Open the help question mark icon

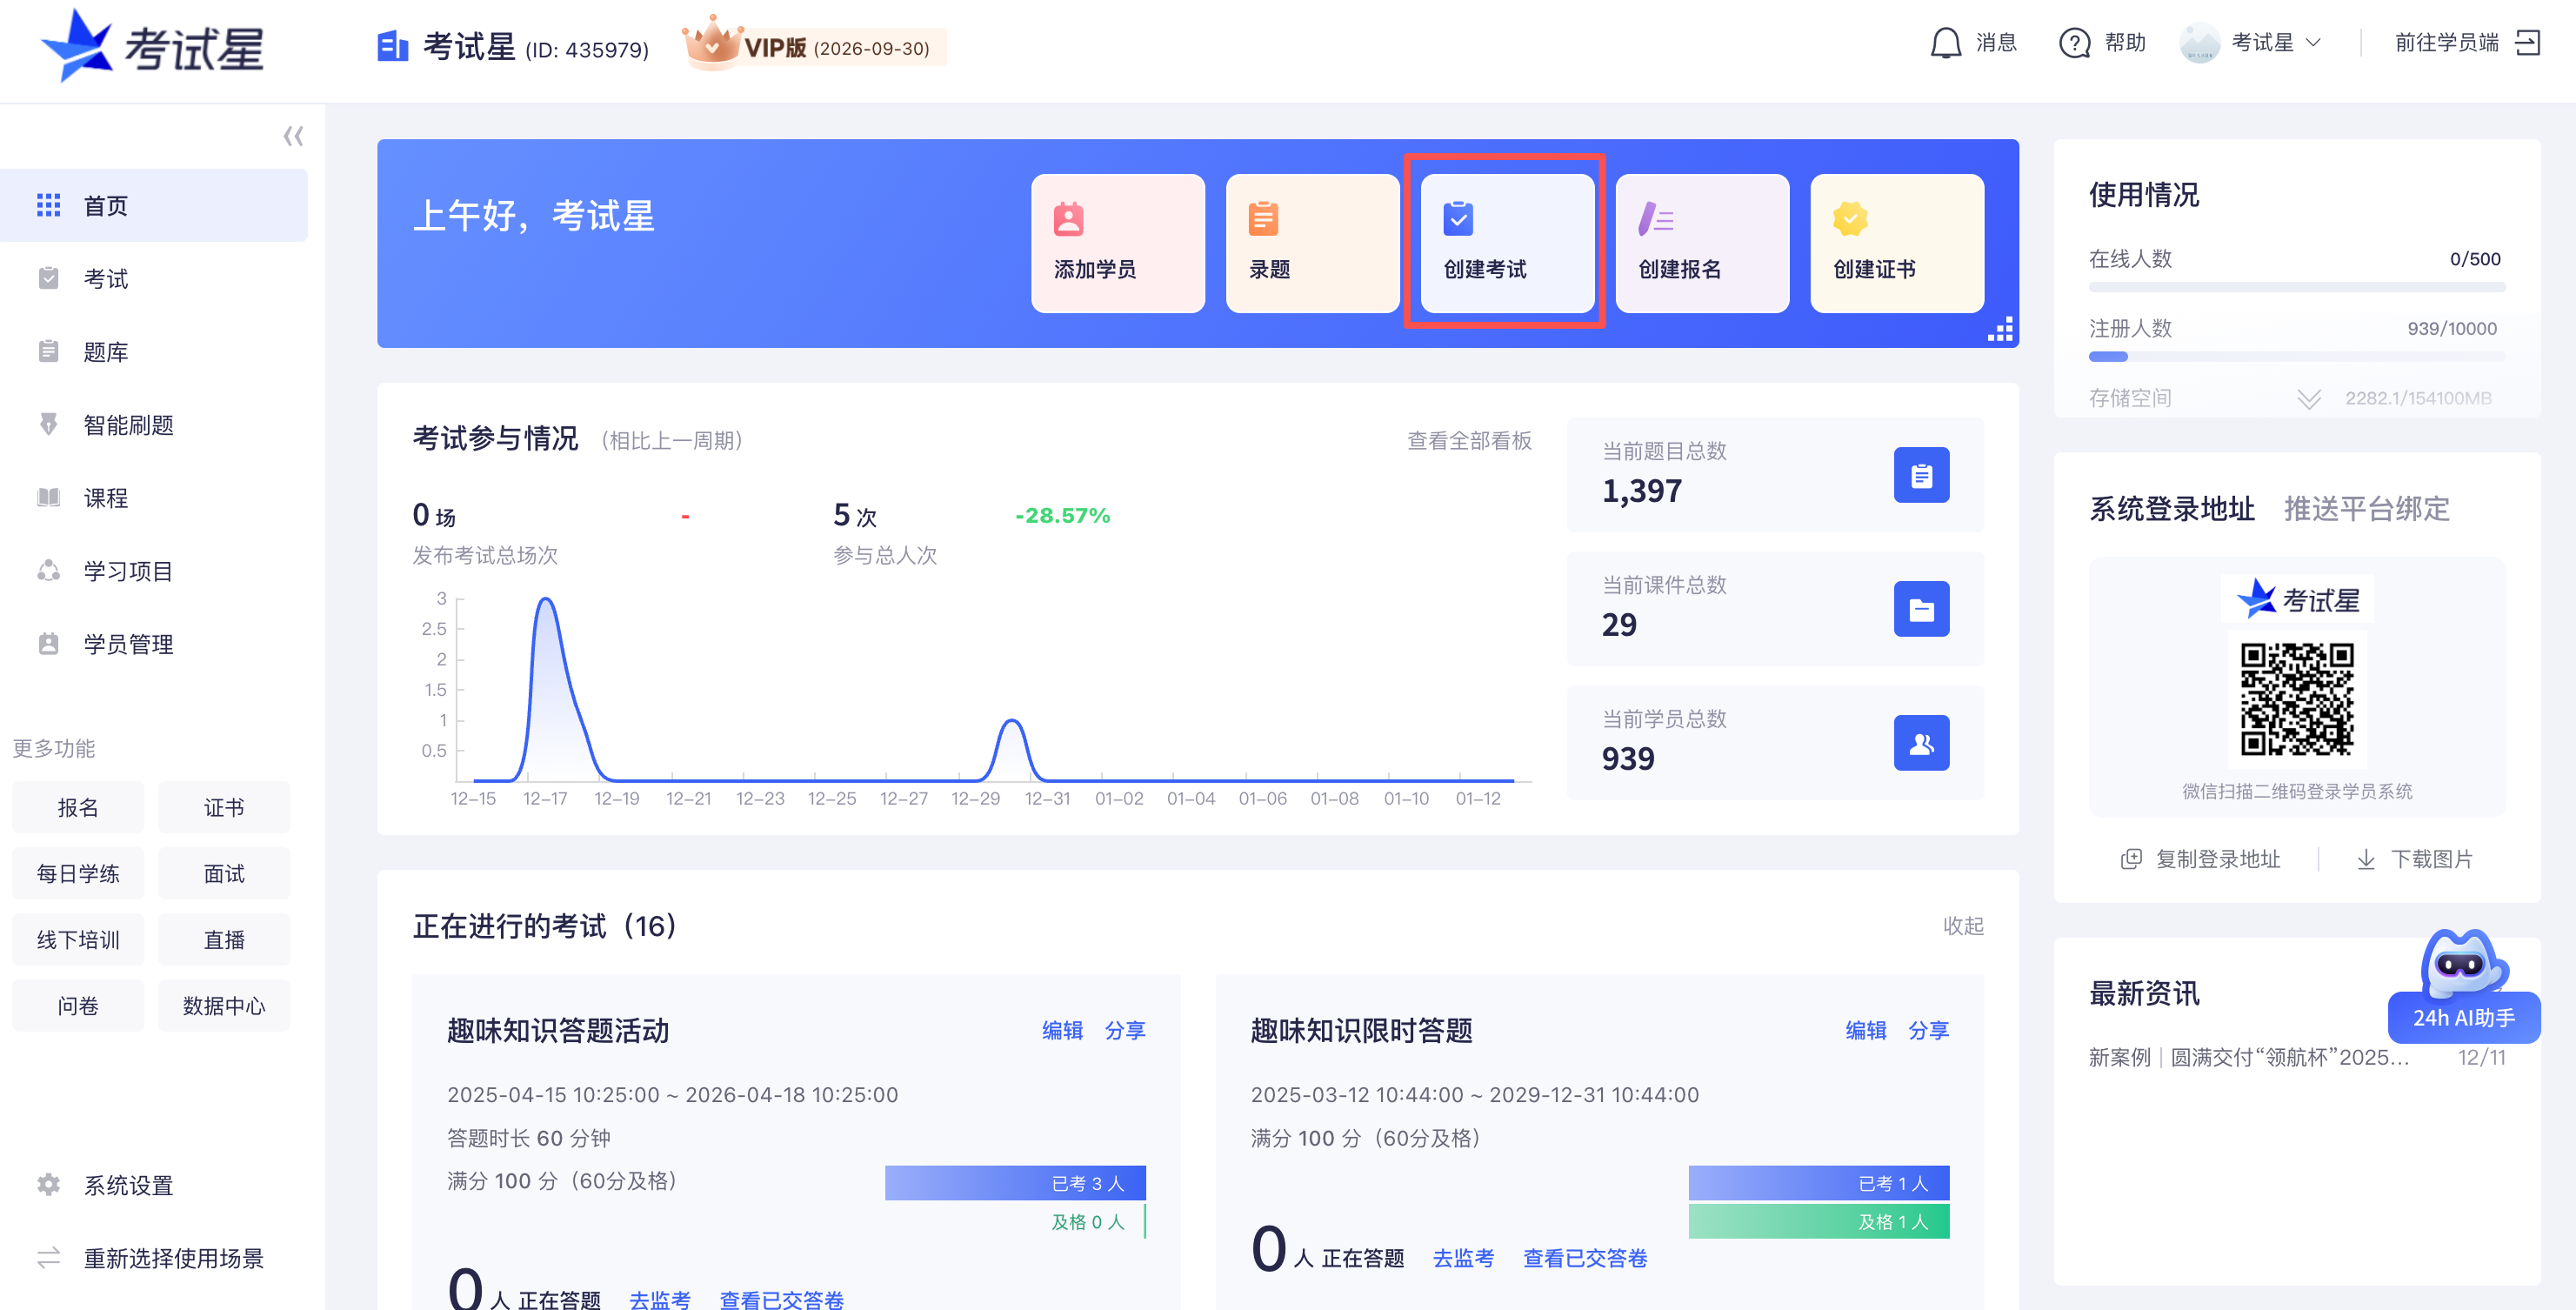2074,43
